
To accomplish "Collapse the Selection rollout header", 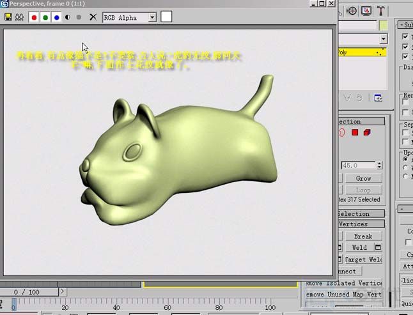I will click(x=361, y=121).
